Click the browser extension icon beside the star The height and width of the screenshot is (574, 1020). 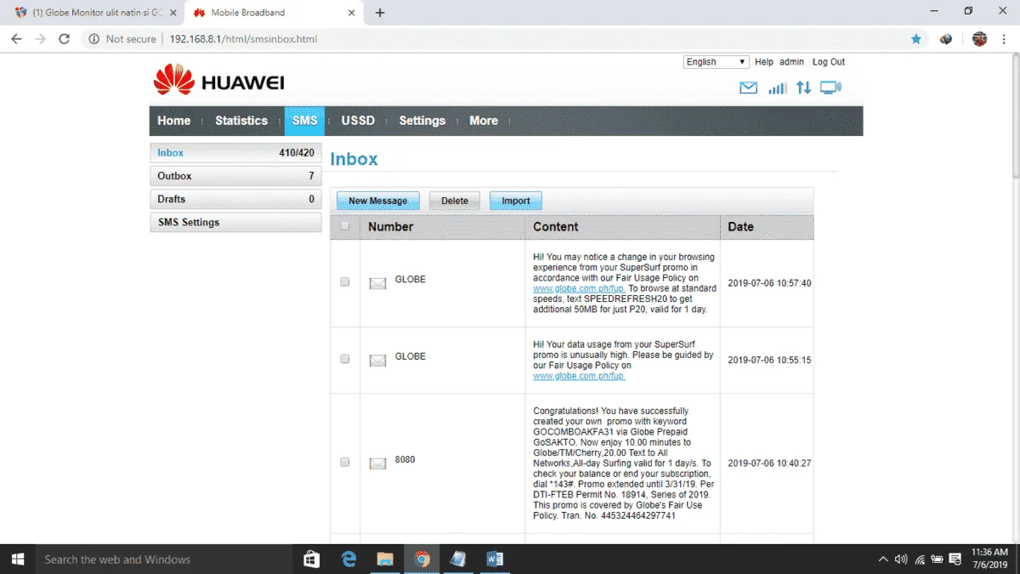click(x=946, y=39)
